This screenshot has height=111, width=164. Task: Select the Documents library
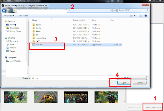pos(13,41)
